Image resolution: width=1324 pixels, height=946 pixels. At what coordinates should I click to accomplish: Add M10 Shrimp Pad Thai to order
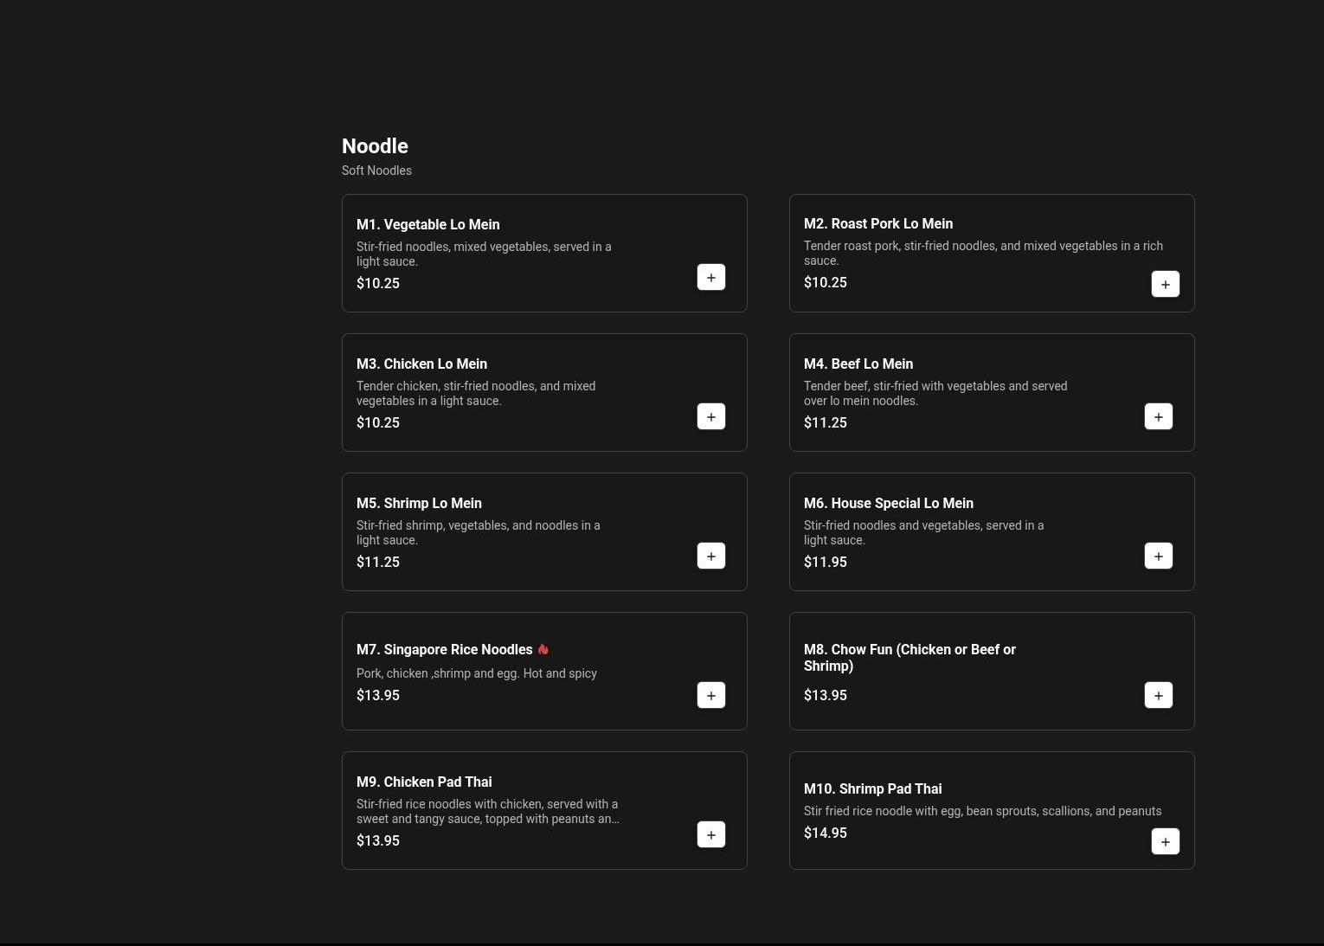click(1165, 841)
